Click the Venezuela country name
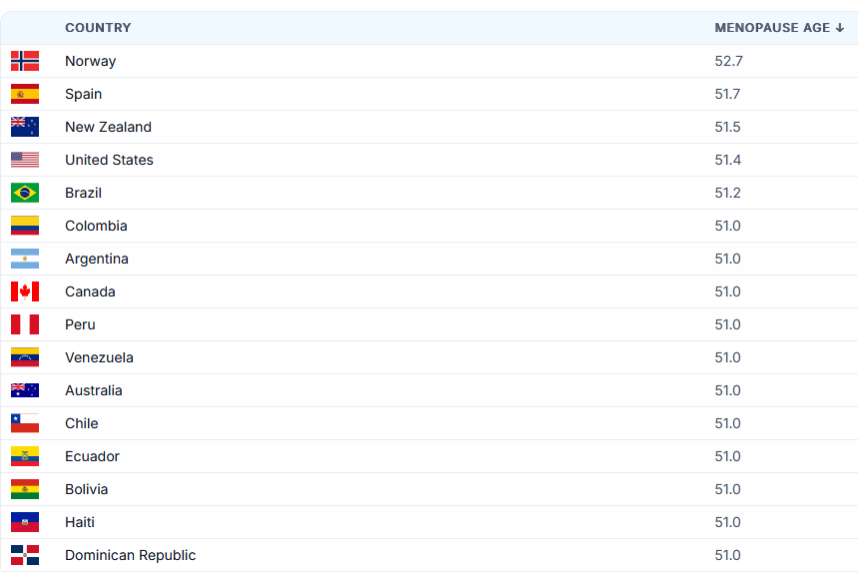This screenshot has width=858, height=572. (99, 357)
